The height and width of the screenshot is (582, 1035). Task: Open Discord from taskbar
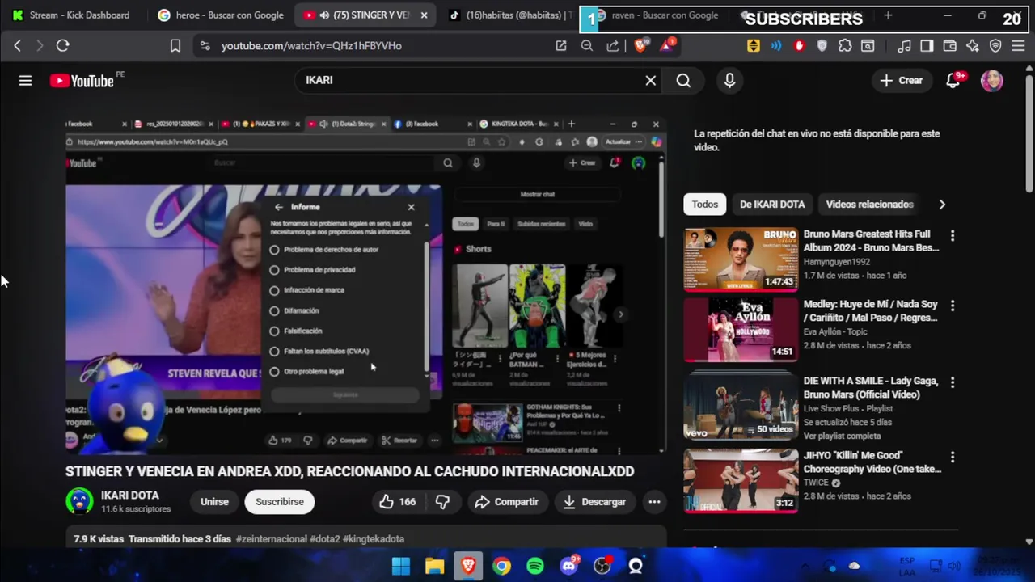coord(569,566)
